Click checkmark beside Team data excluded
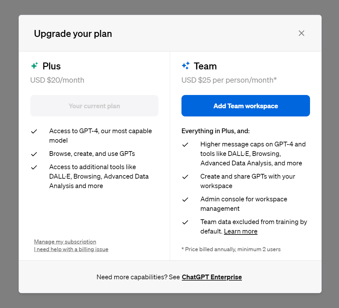Image resolution: width=339 pixels, height=308 pixels. click(185, 222)
